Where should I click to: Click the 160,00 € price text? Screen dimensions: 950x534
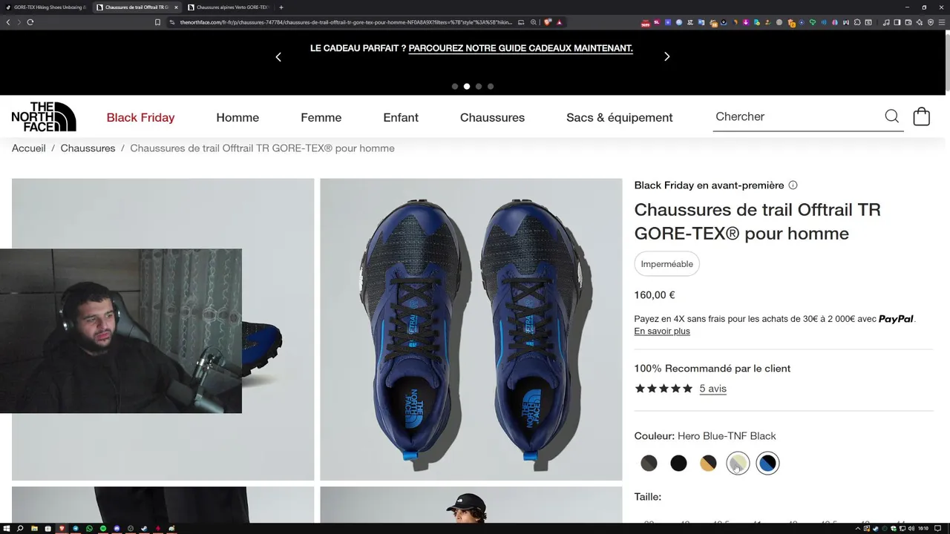click(655, 295)
